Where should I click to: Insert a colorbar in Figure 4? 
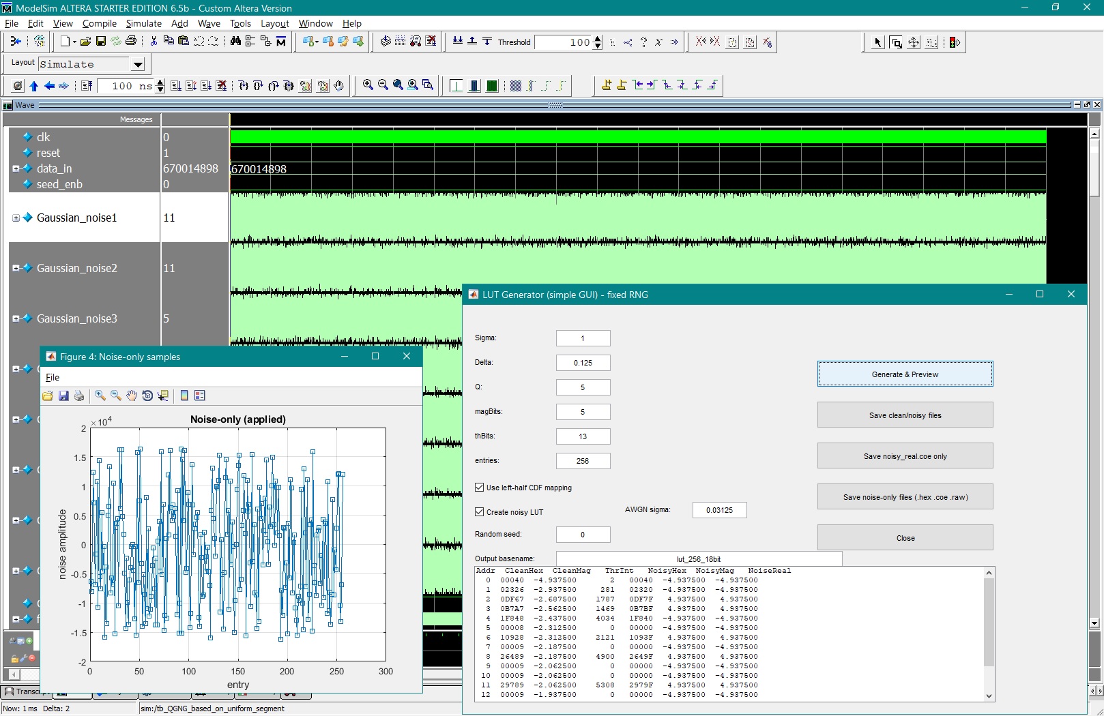click(x=184, y=396)
